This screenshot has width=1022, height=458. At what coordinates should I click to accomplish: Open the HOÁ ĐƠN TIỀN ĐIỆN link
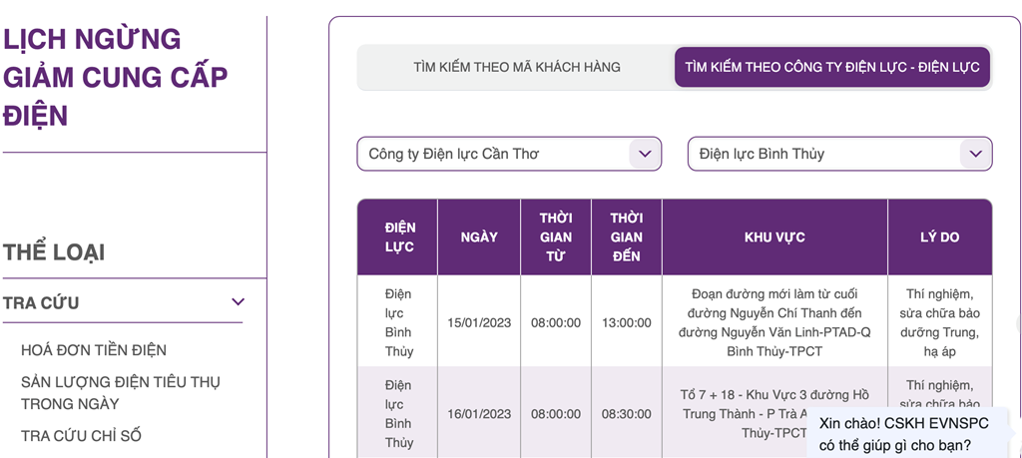coord(94,350)
